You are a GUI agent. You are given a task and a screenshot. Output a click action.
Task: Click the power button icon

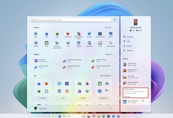110,109
